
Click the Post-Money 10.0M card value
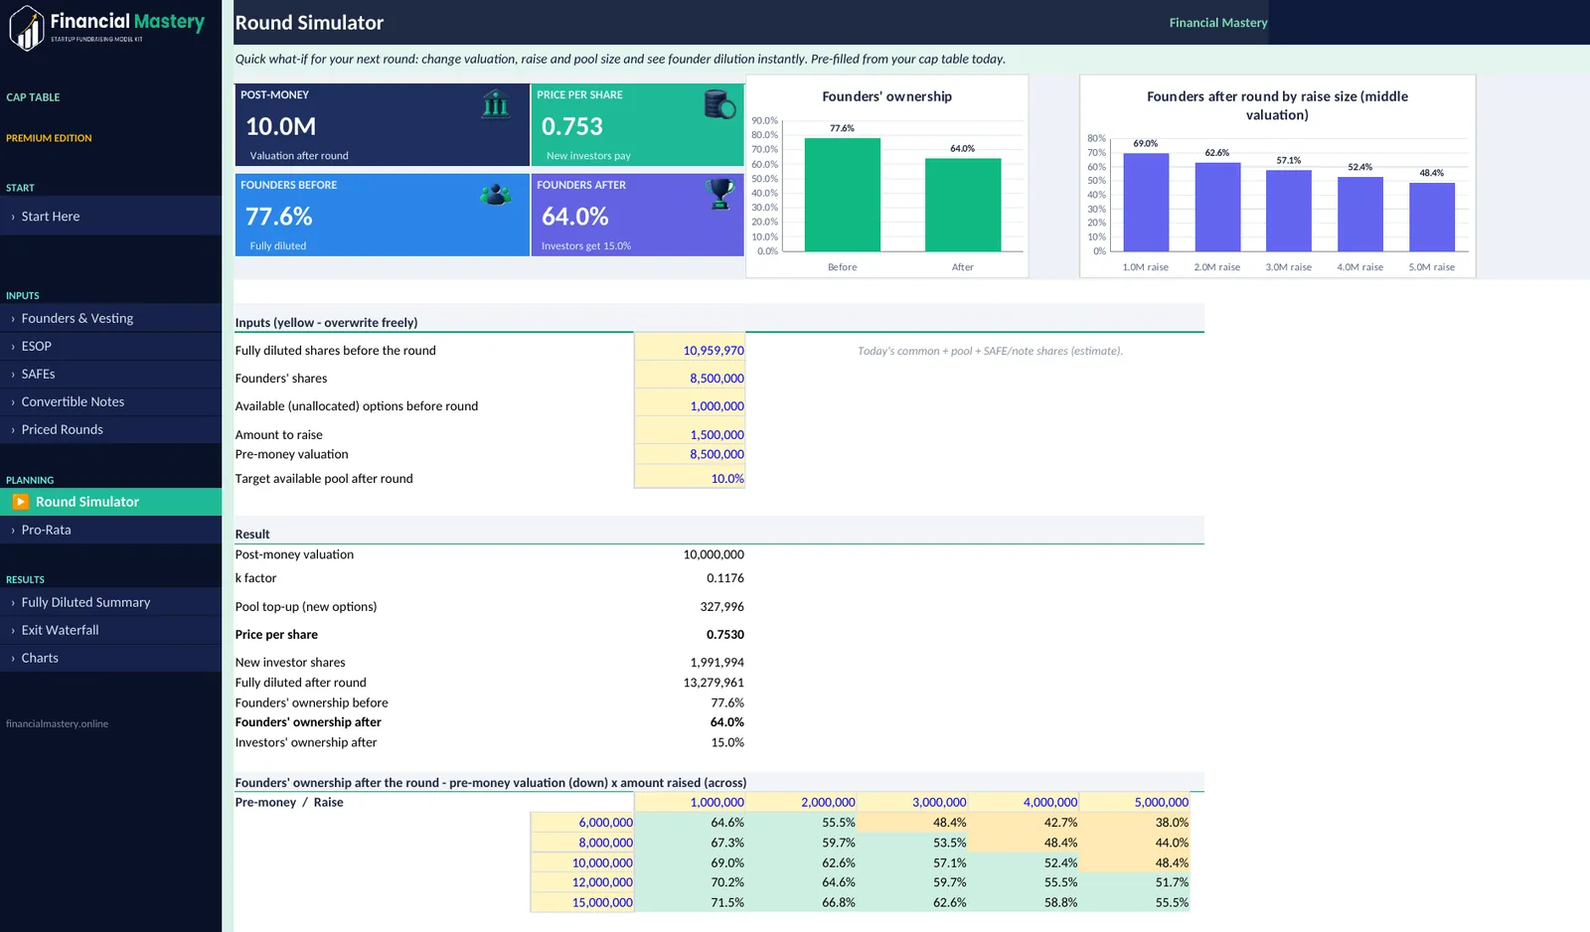click(x=281, y=126)
